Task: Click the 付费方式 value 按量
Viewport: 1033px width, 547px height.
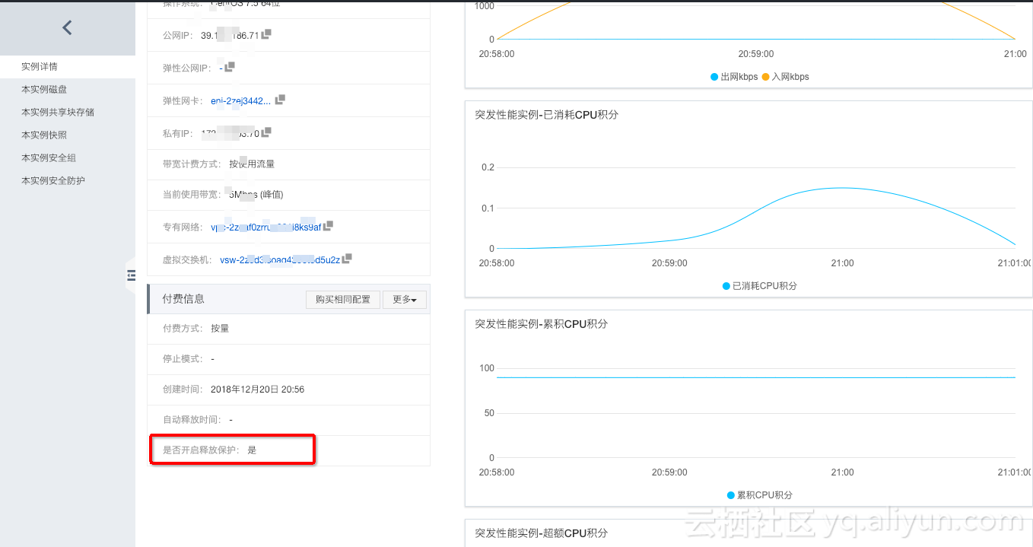Action: point(220,329)
